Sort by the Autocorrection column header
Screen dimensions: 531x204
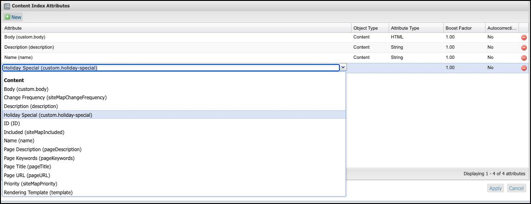pos(501,28)
